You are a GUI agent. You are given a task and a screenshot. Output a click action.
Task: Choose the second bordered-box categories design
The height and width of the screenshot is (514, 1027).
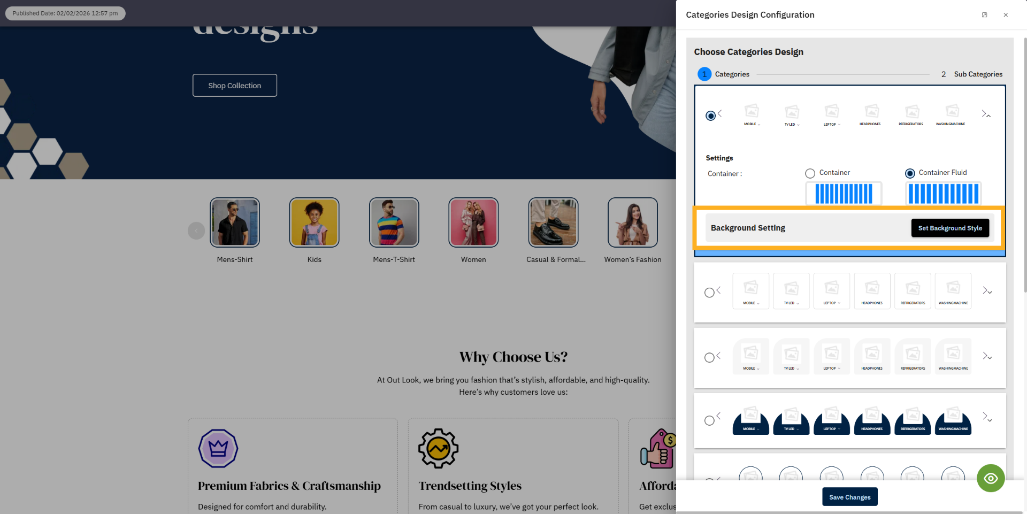[x=709, y=293]
